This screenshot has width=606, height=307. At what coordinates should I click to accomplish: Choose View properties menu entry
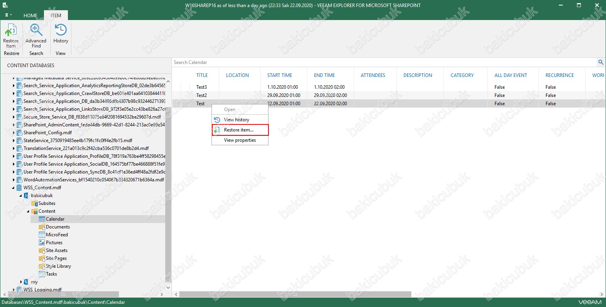click(x=240, y=140)
